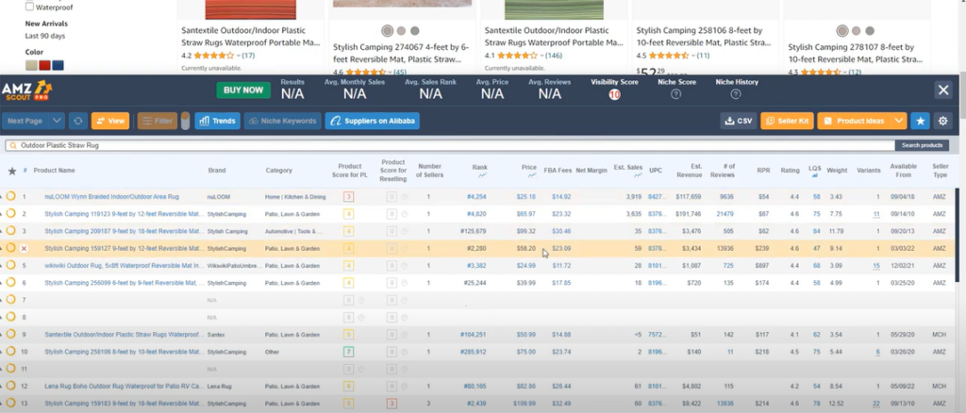This screenshot has height=413, width=966.
Task: Expand rating dropdown for Stylish Camping 258106
Action: click(x=693, y=56)
